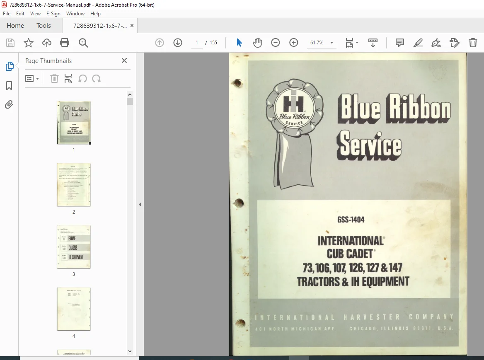Select page 2 thumbnail
The image size is (484, 360).
tap(74, 185)
